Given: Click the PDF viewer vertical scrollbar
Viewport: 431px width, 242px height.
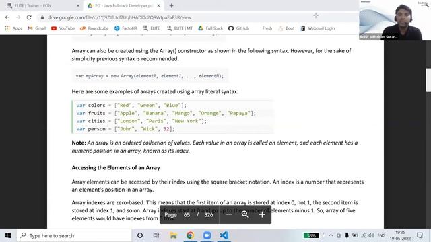Looking at the screenshot, I should 428,79.
